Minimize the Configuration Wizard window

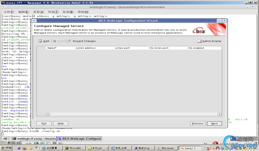pyautogui.click(x=219, y=20)
